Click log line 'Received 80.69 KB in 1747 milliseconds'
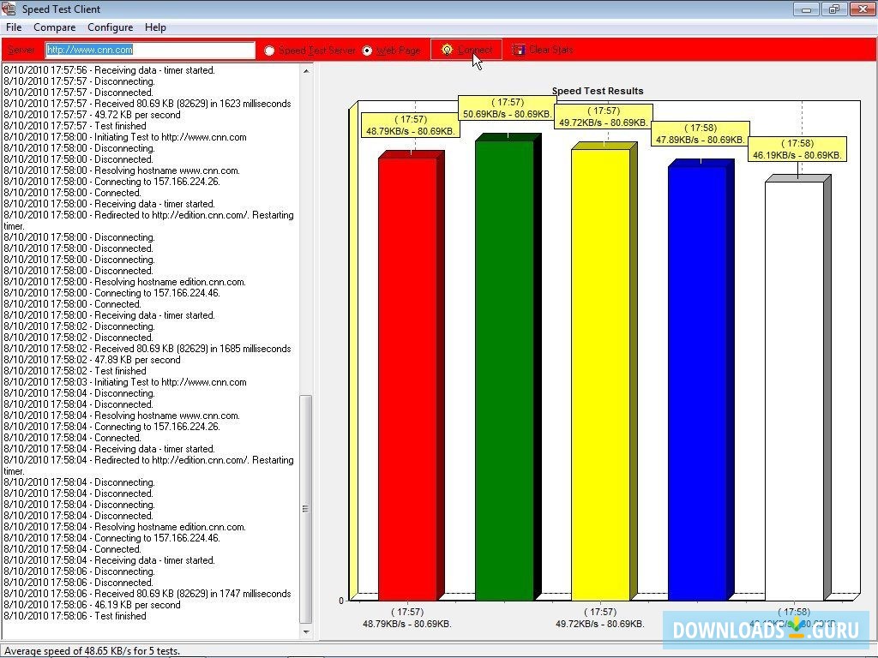Viewport: 878px width, 658px height. click(147, 594)
